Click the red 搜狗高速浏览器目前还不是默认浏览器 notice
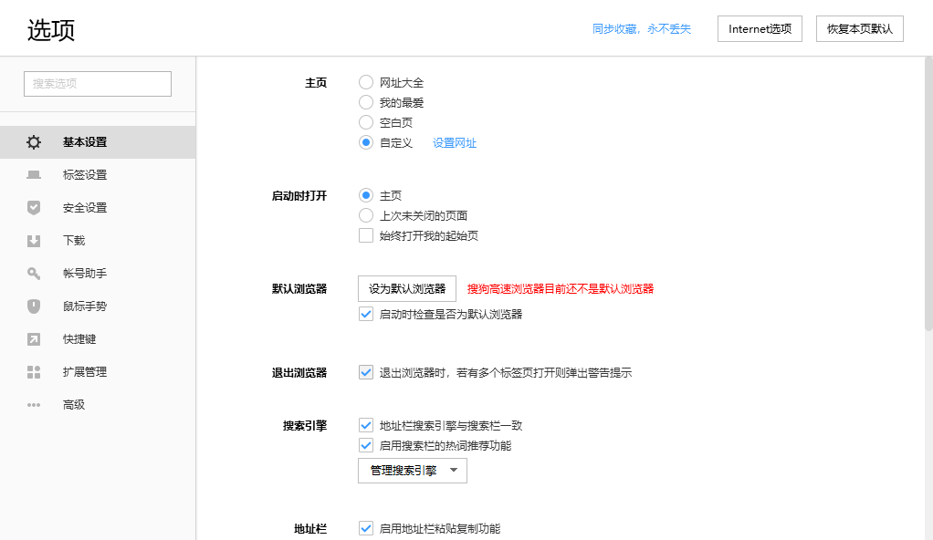 (560, 288)
